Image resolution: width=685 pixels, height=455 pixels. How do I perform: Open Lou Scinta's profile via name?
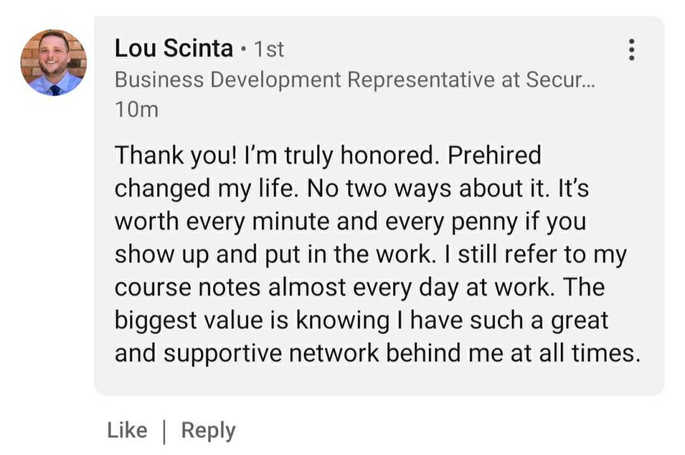[x=174, y=48]
